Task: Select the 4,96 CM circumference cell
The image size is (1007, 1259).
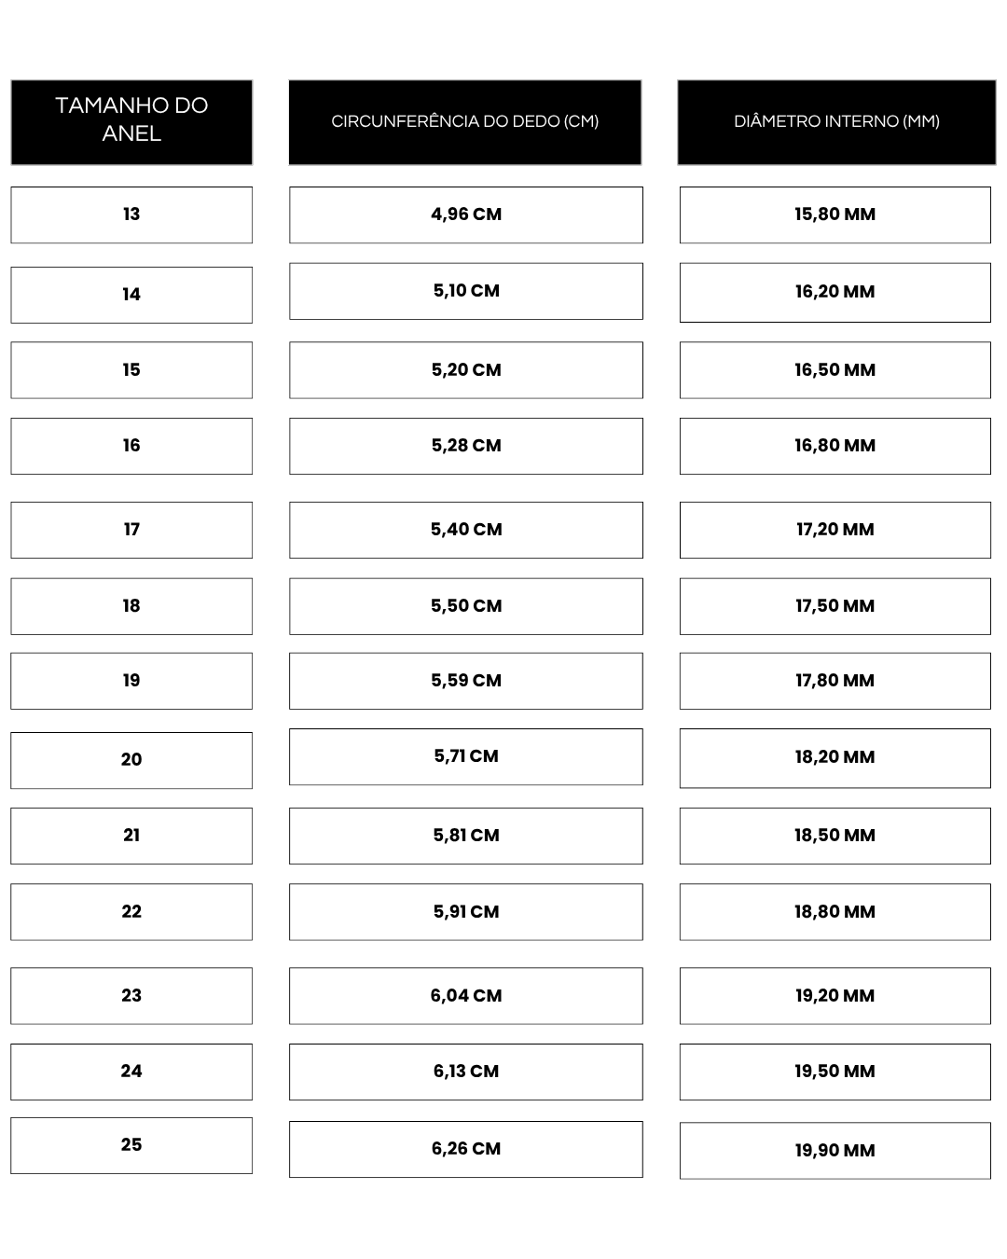Action: tap(465, 214)
